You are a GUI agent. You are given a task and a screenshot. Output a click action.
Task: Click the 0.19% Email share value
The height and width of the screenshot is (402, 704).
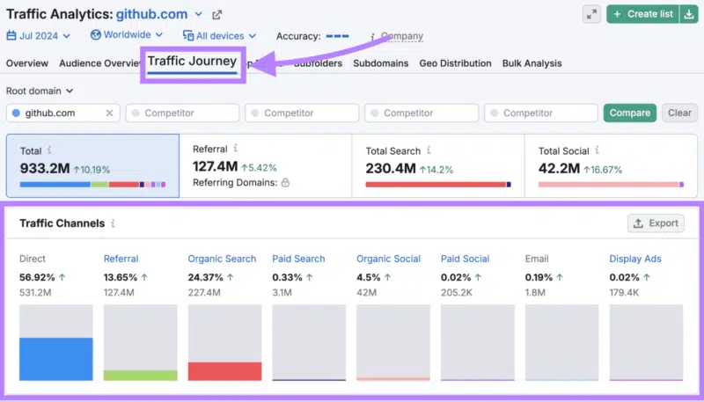pos(539,277)
